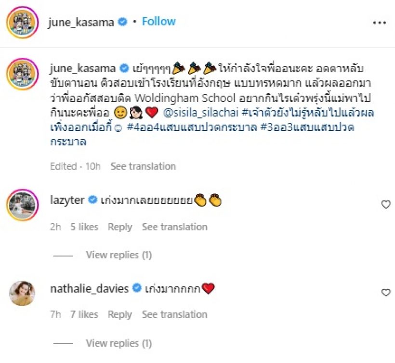Like nathalie_davies's comment with the heart icon

[x=385, y=292]
